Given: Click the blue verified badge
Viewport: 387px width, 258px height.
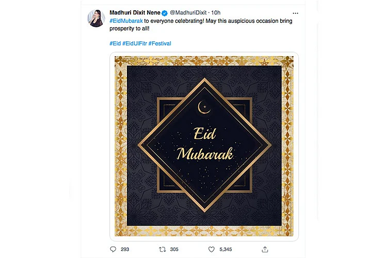Looking at the screenshot, I should click(165, 13).
